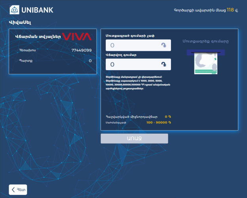
Task: Click the payable amount input field
Action: 138,64
